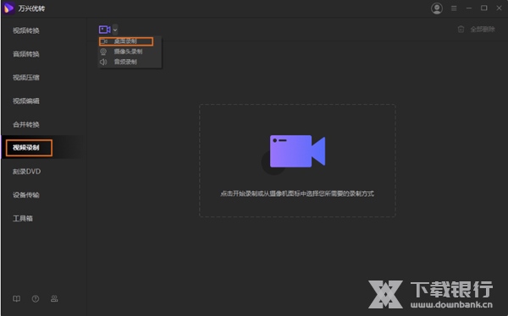This screenshot has width=508, height=316.
Task: Maximize the 万兴优转 window
Action: (484, 8)
